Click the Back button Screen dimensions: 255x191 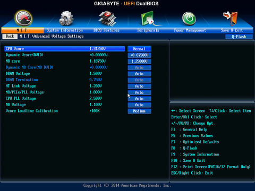10,36
